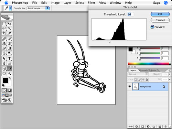Screen dimensions: 172x129
Task: Activate the Hand tool
Action: (x=4, y=73)
